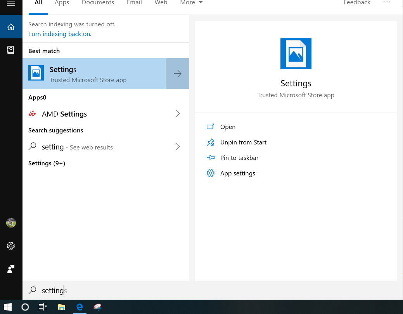Open the three-dot options menu
Screen dimensions: 403x314
pyautogui.click(x=387, y=2)
